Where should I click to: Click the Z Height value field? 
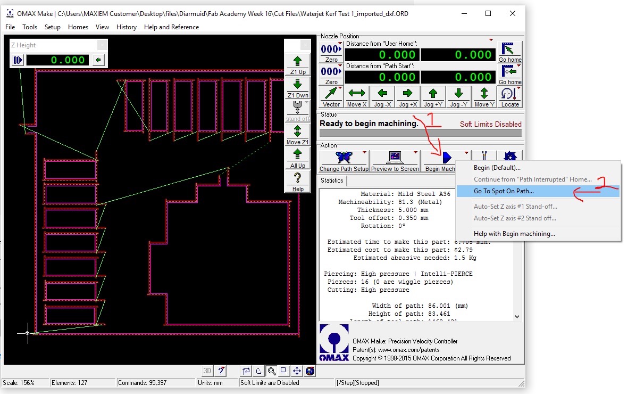point(56,60)
